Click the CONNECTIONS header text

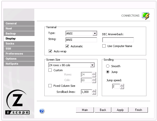pyautogui.click(x=130, y=16)
